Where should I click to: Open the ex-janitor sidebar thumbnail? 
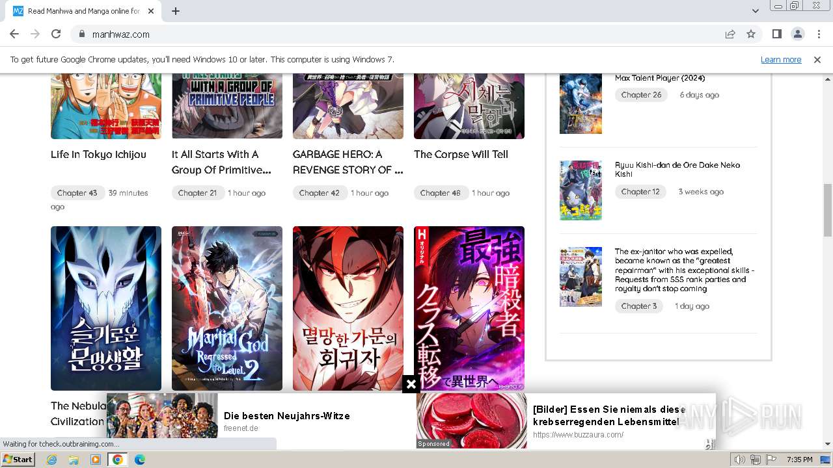tap(580, 277)
